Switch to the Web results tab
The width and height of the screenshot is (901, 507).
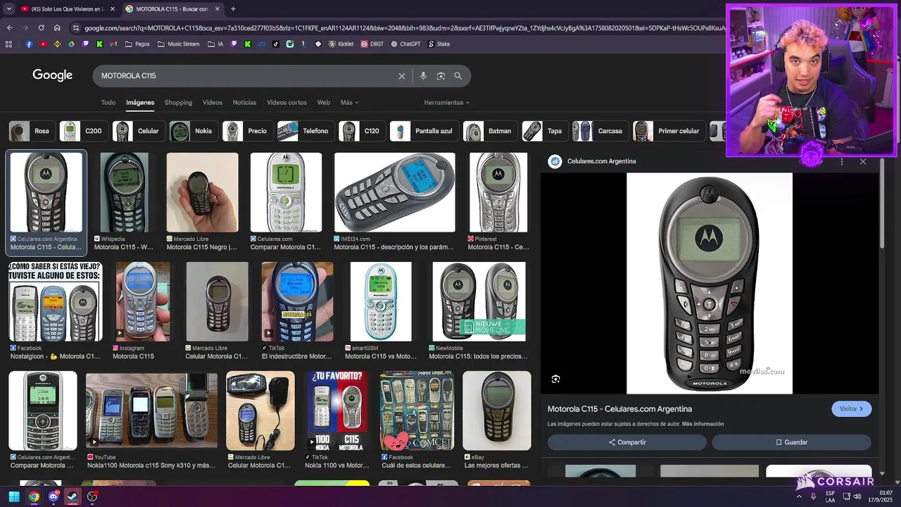(324, 103)
